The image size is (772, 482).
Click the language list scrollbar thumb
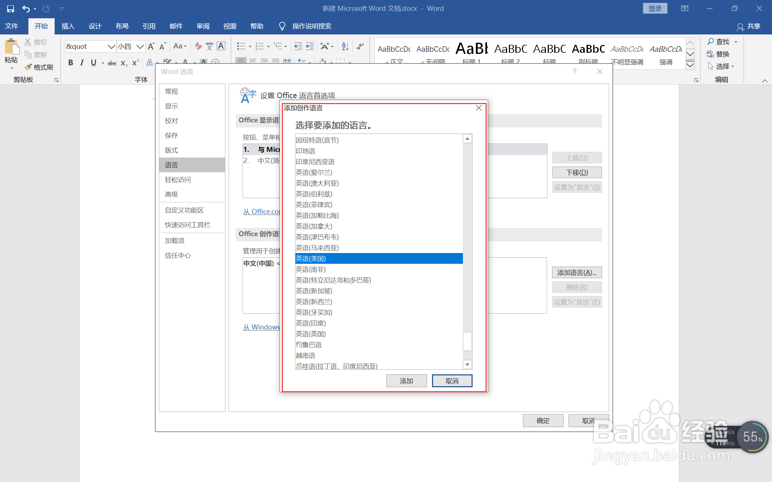[467, 341]
